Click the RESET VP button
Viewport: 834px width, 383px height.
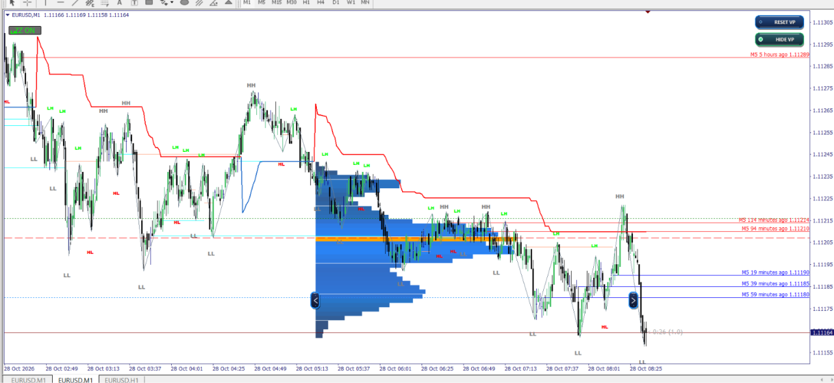click(779, 22)
